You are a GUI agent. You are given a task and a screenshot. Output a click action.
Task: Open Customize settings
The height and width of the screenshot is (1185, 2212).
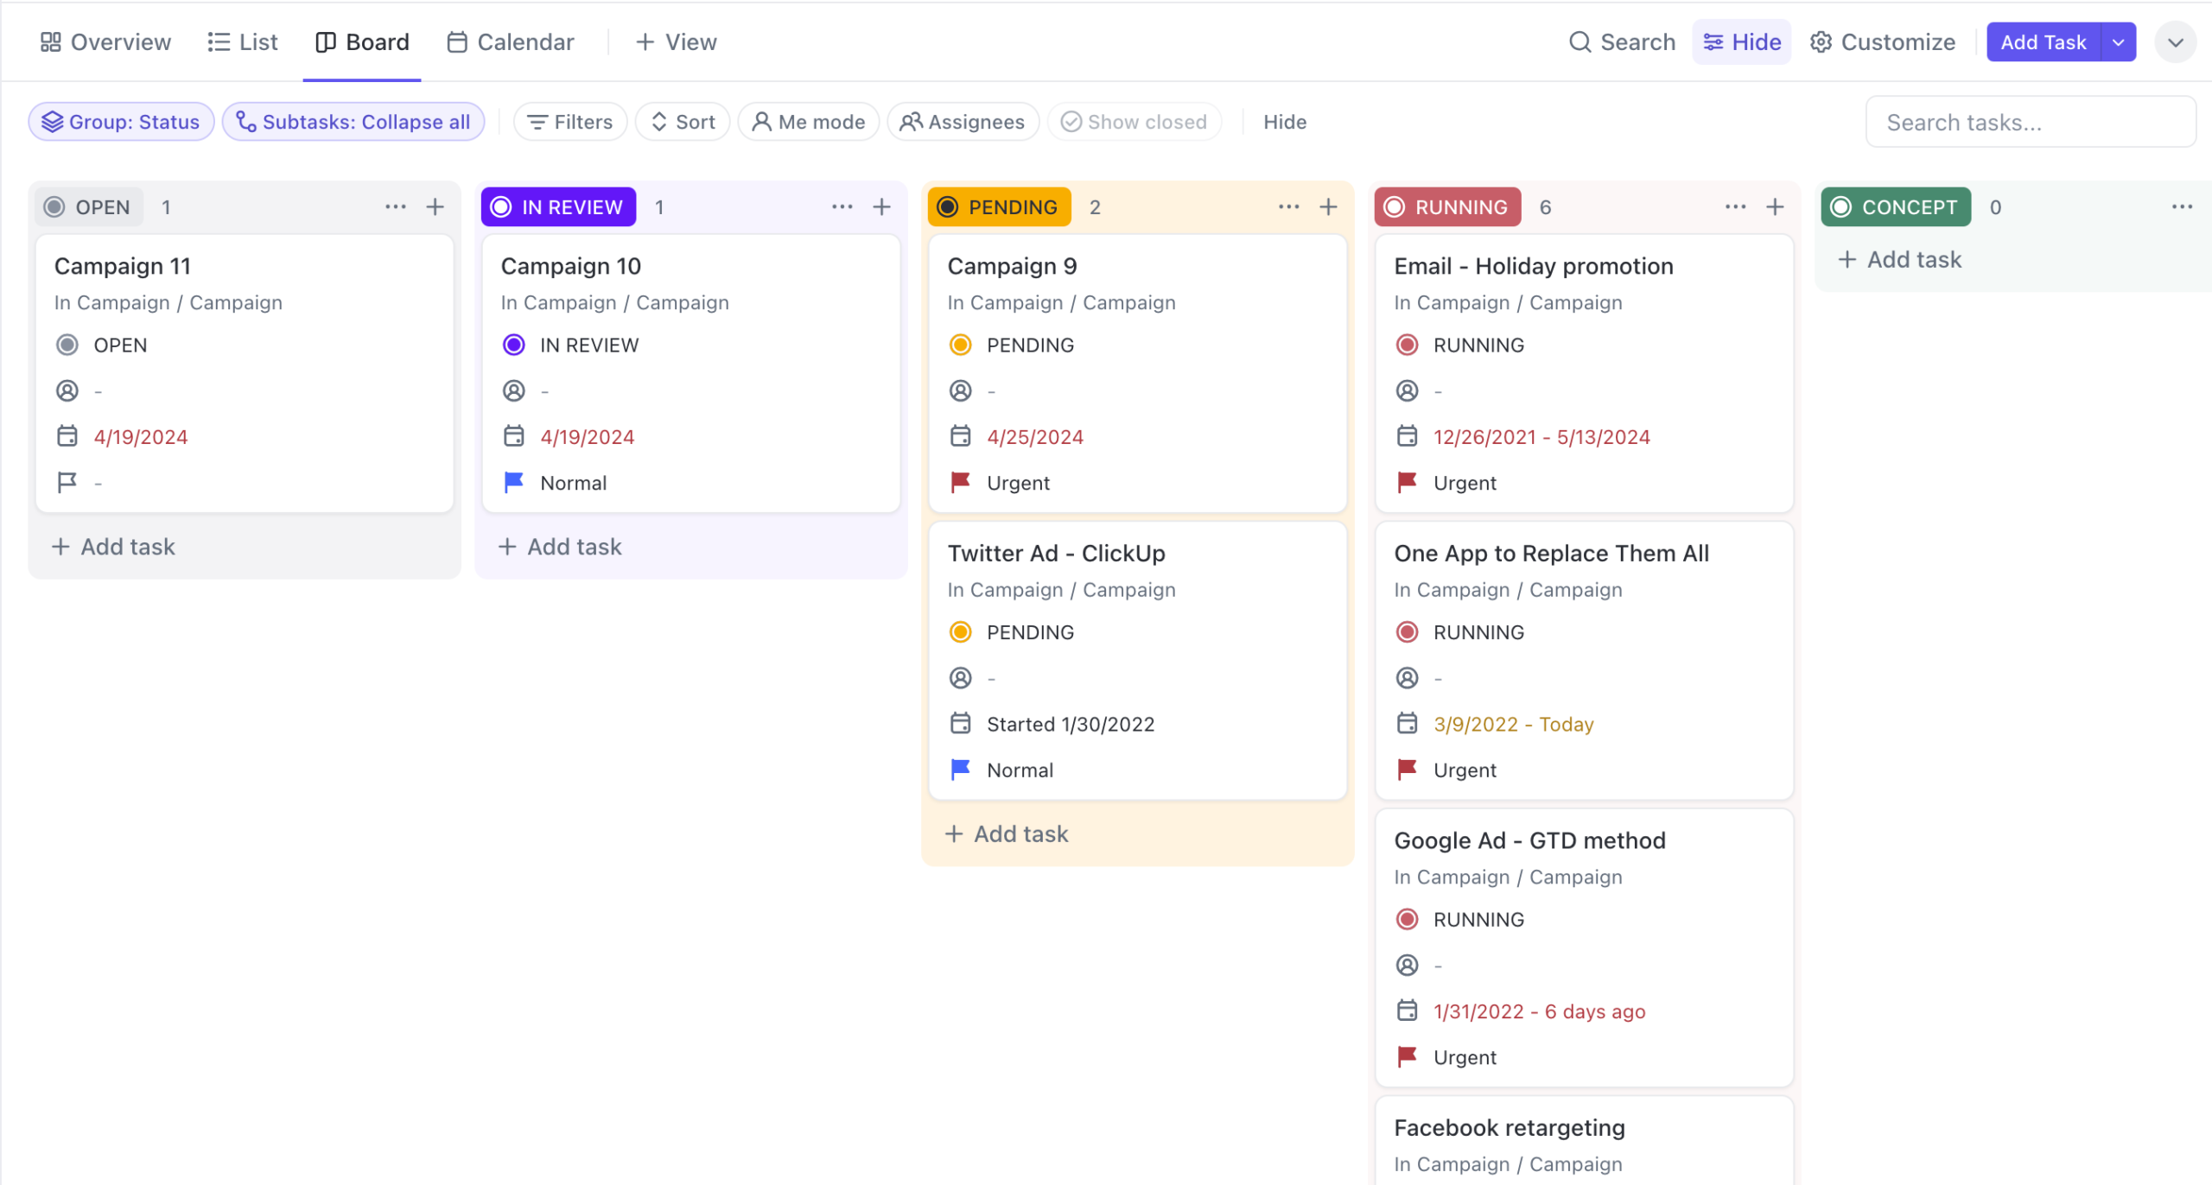(x=1882, y=41)
